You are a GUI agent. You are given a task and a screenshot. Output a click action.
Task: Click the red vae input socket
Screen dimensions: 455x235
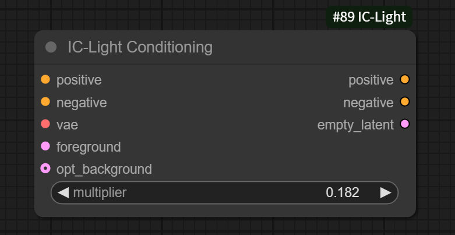[x=45, y=124]
